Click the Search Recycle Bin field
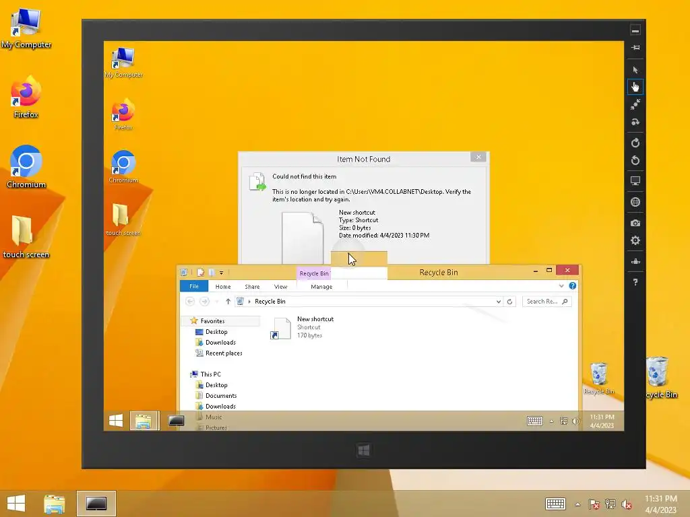This screenshot has height=517, width=690. (546, 302)
